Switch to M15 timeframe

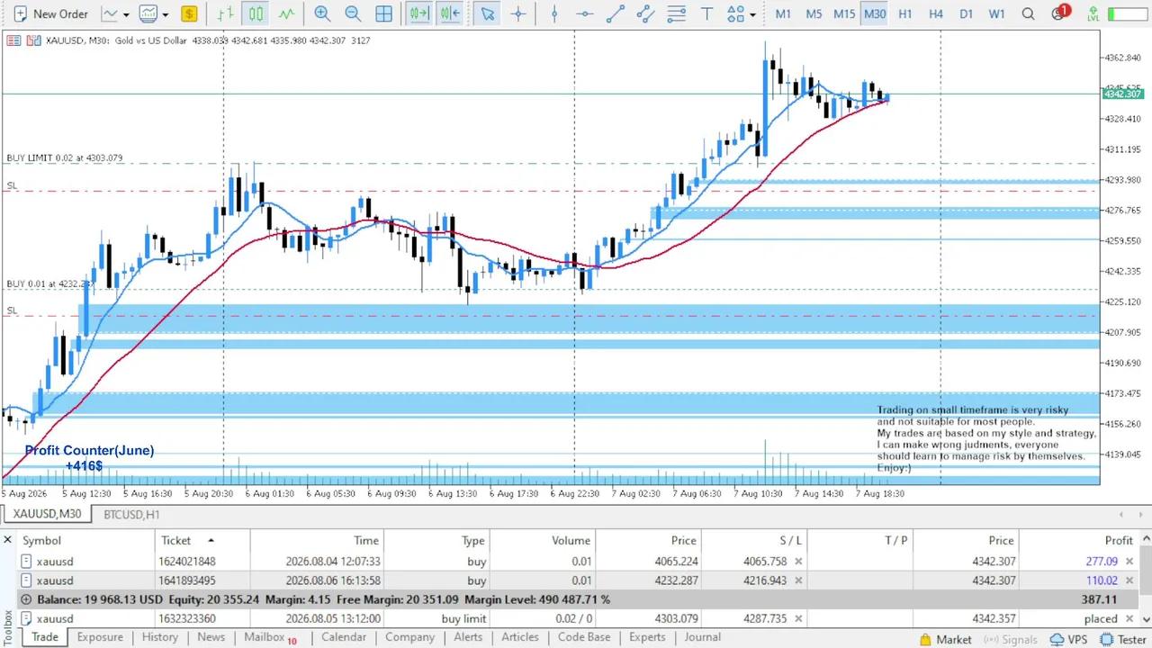844,13
